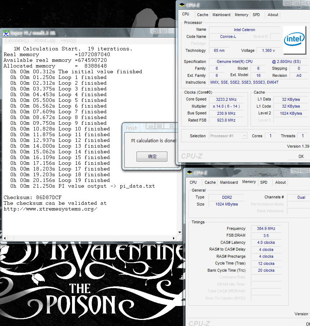This screenshot has height=326, width=310.
Task: Expand the Processor #1 selection dropdown
Action: pyautogui.click(x=244, y=136)
